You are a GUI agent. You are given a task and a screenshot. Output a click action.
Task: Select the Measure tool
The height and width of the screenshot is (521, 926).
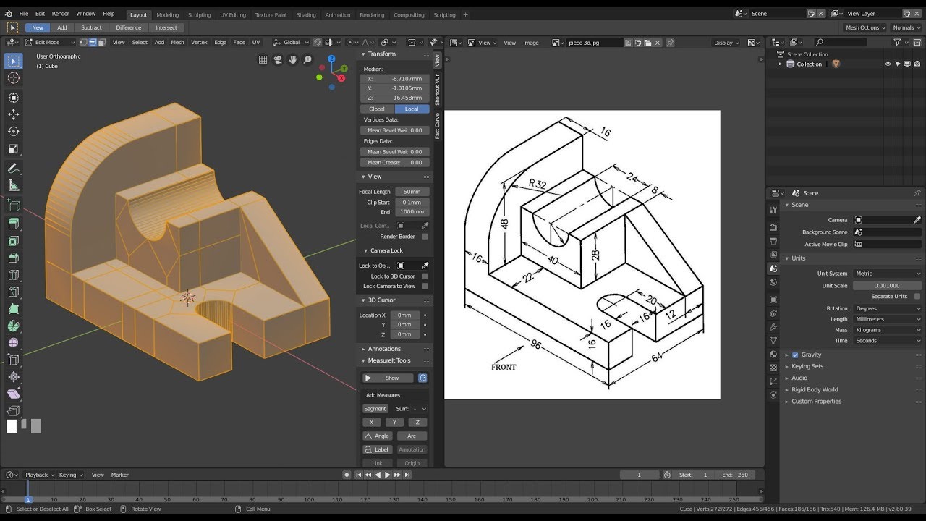13,186
